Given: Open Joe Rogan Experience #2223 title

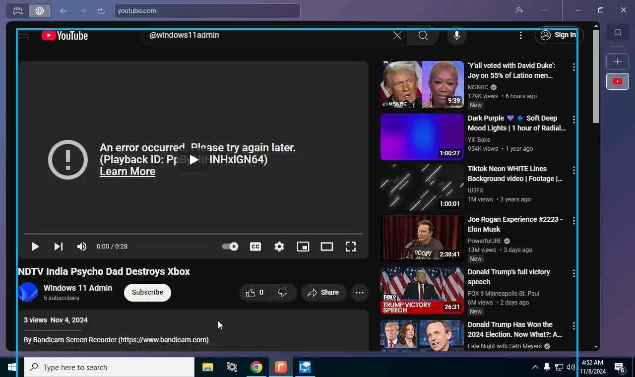Looking at the screenshot, I should [x=515, y=224].
